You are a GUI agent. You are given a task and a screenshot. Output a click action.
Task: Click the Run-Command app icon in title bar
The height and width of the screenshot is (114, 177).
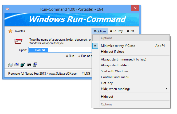point(7,9)
